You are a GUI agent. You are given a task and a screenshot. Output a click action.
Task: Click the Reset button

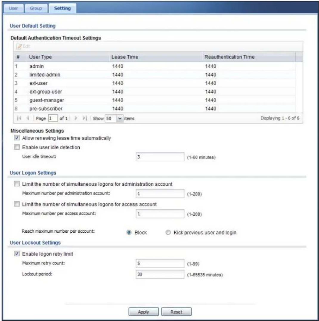[x=176, y=312]
